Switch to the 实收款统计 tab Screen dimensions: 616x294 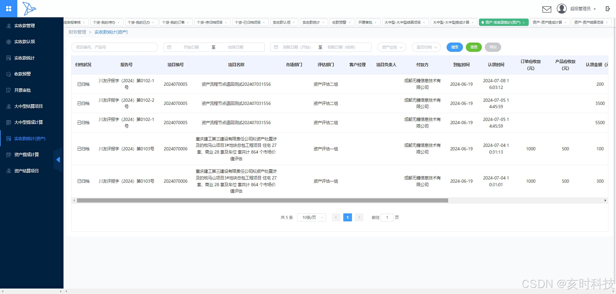click(x=312, y=22)
